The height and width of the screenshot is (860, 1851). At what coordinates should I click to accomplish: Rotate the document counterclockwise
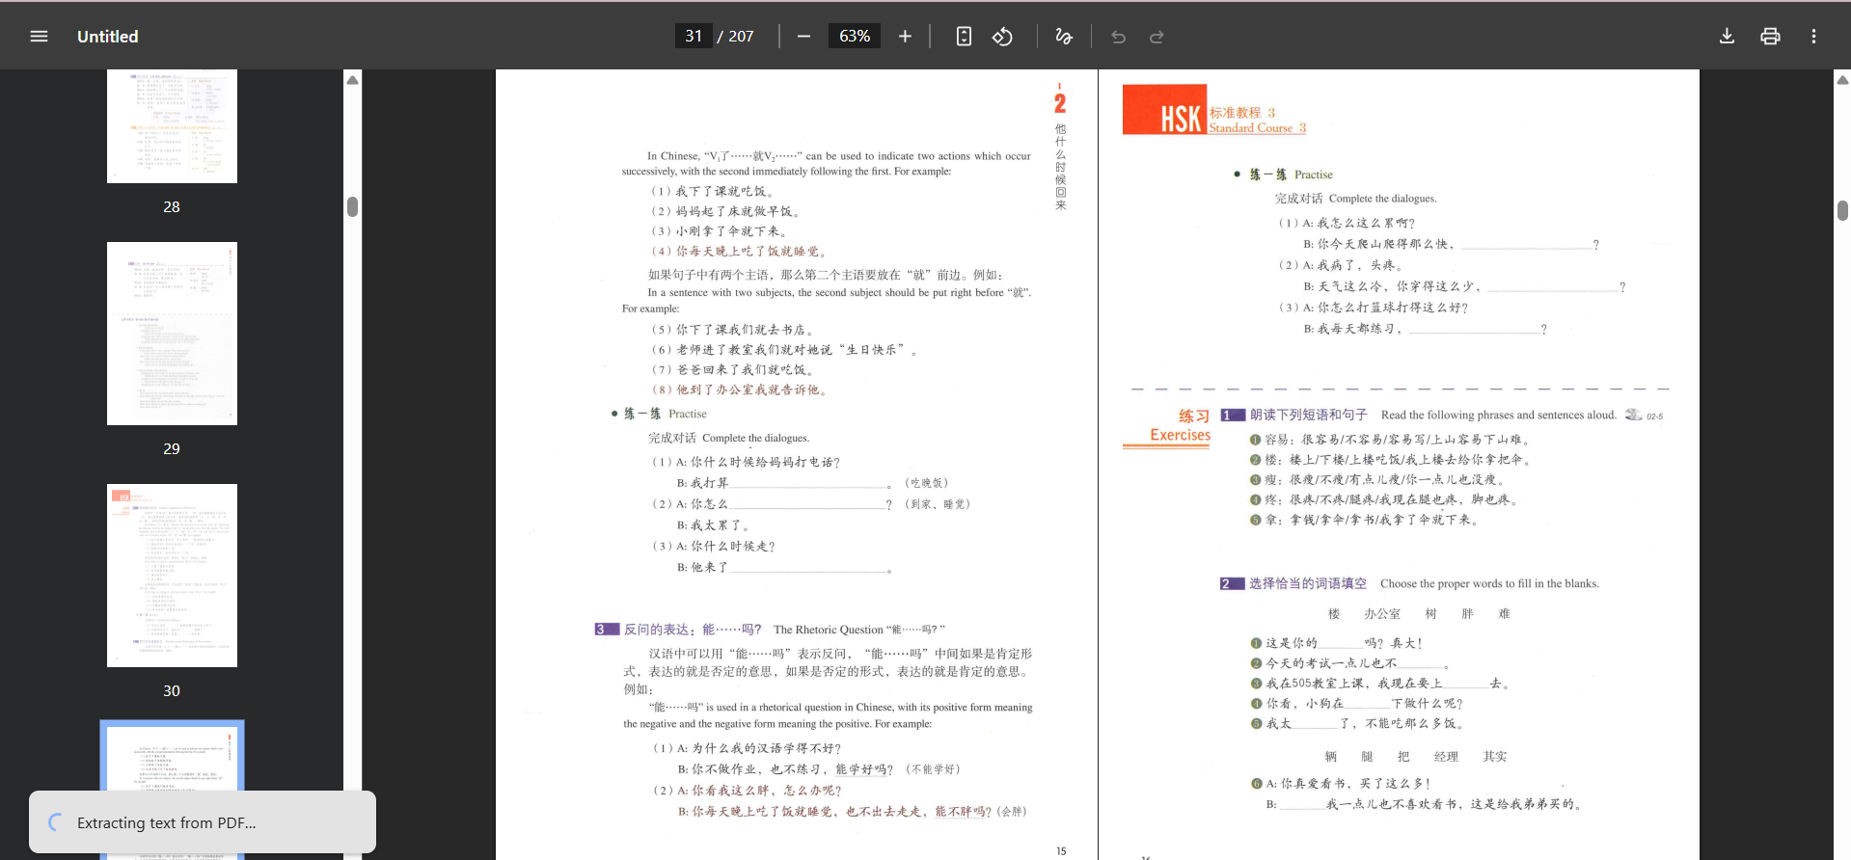[1003, 37]
